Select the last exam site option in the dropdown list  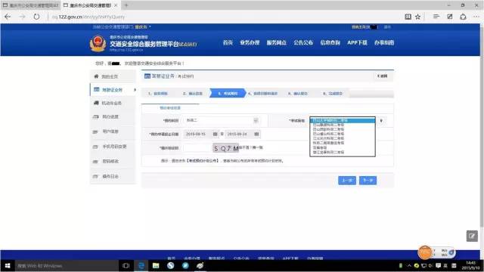[x=343, y=153]
